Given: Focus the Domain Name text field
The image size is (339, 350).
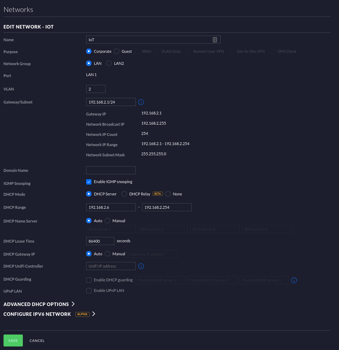Looking at the screenshot, I should [x=111, y=170].
